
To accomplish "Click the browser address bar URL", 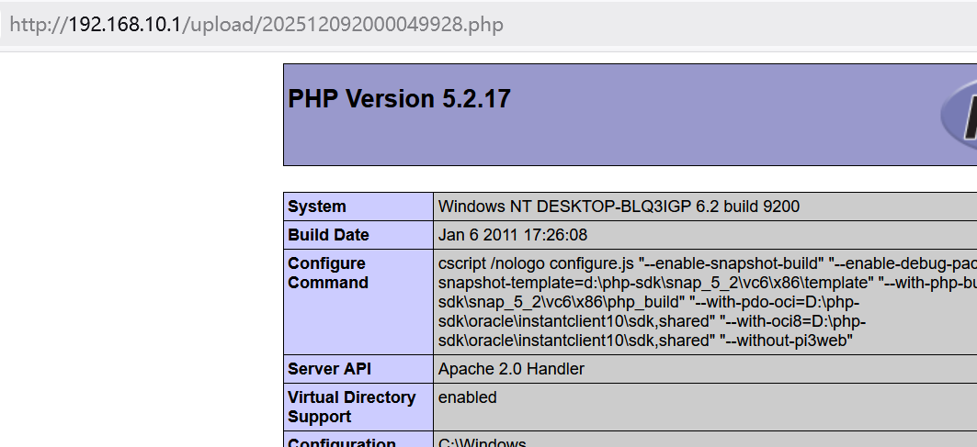I will point(256,24).
